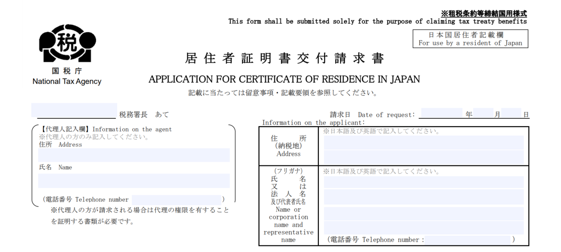Click the 税務署長 あて label
The width and height of the screenshot is (561, 252).
point(144,115)
